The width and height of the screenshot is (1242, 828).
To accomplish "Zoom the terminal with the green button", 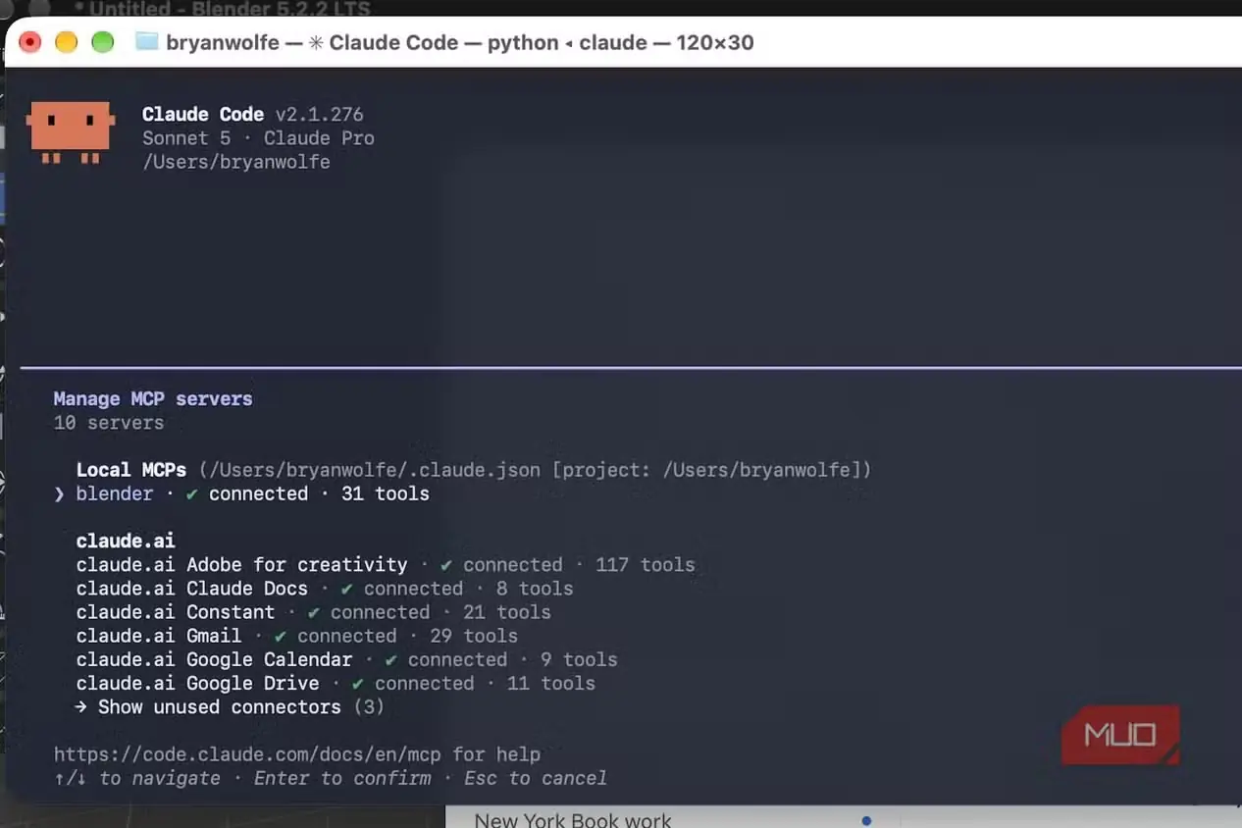I will click(x=102, y=42).
